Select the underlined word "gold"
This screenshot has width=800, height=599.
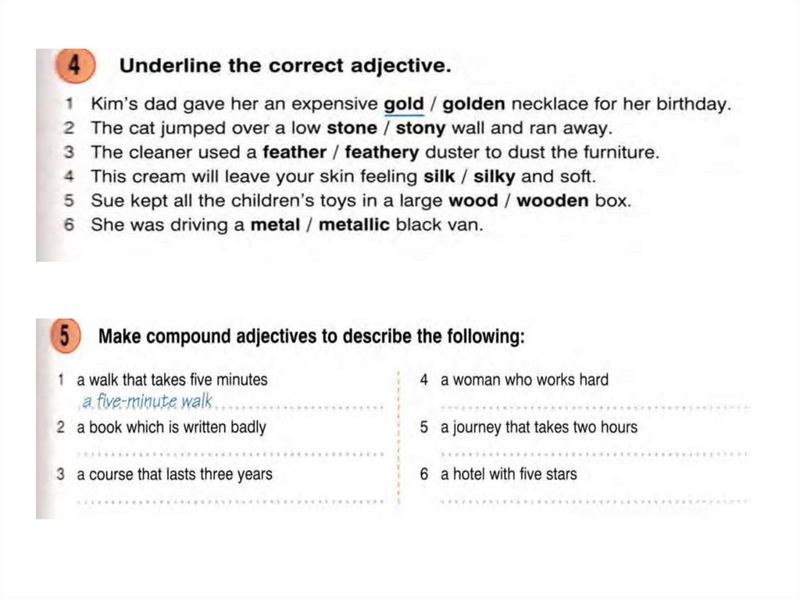(404, 104)
